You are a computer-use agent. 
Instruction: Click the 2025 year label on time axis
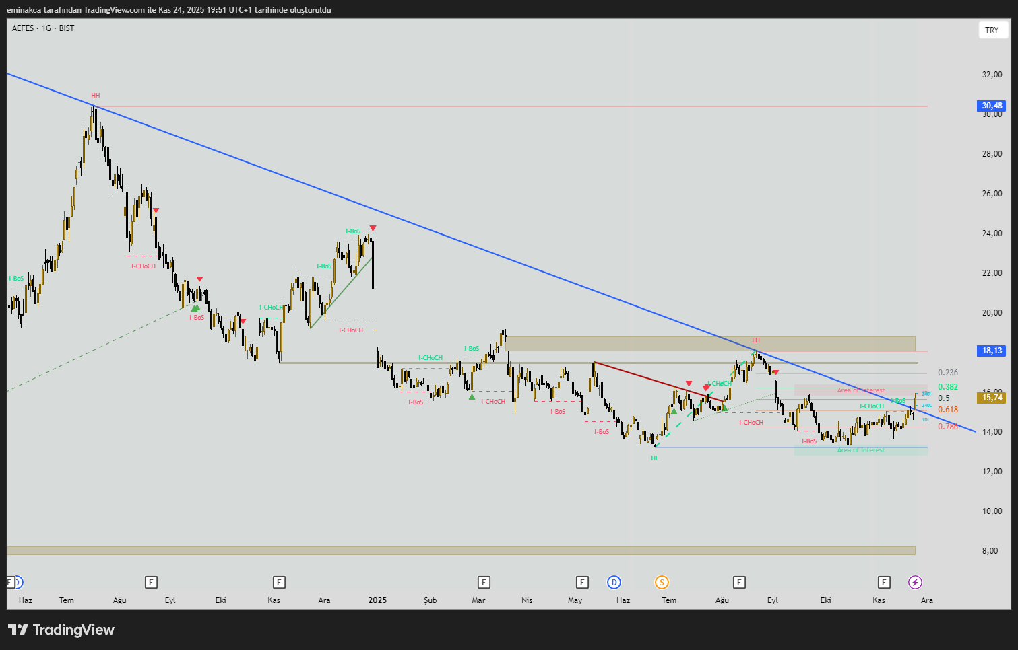click(377, 600)
